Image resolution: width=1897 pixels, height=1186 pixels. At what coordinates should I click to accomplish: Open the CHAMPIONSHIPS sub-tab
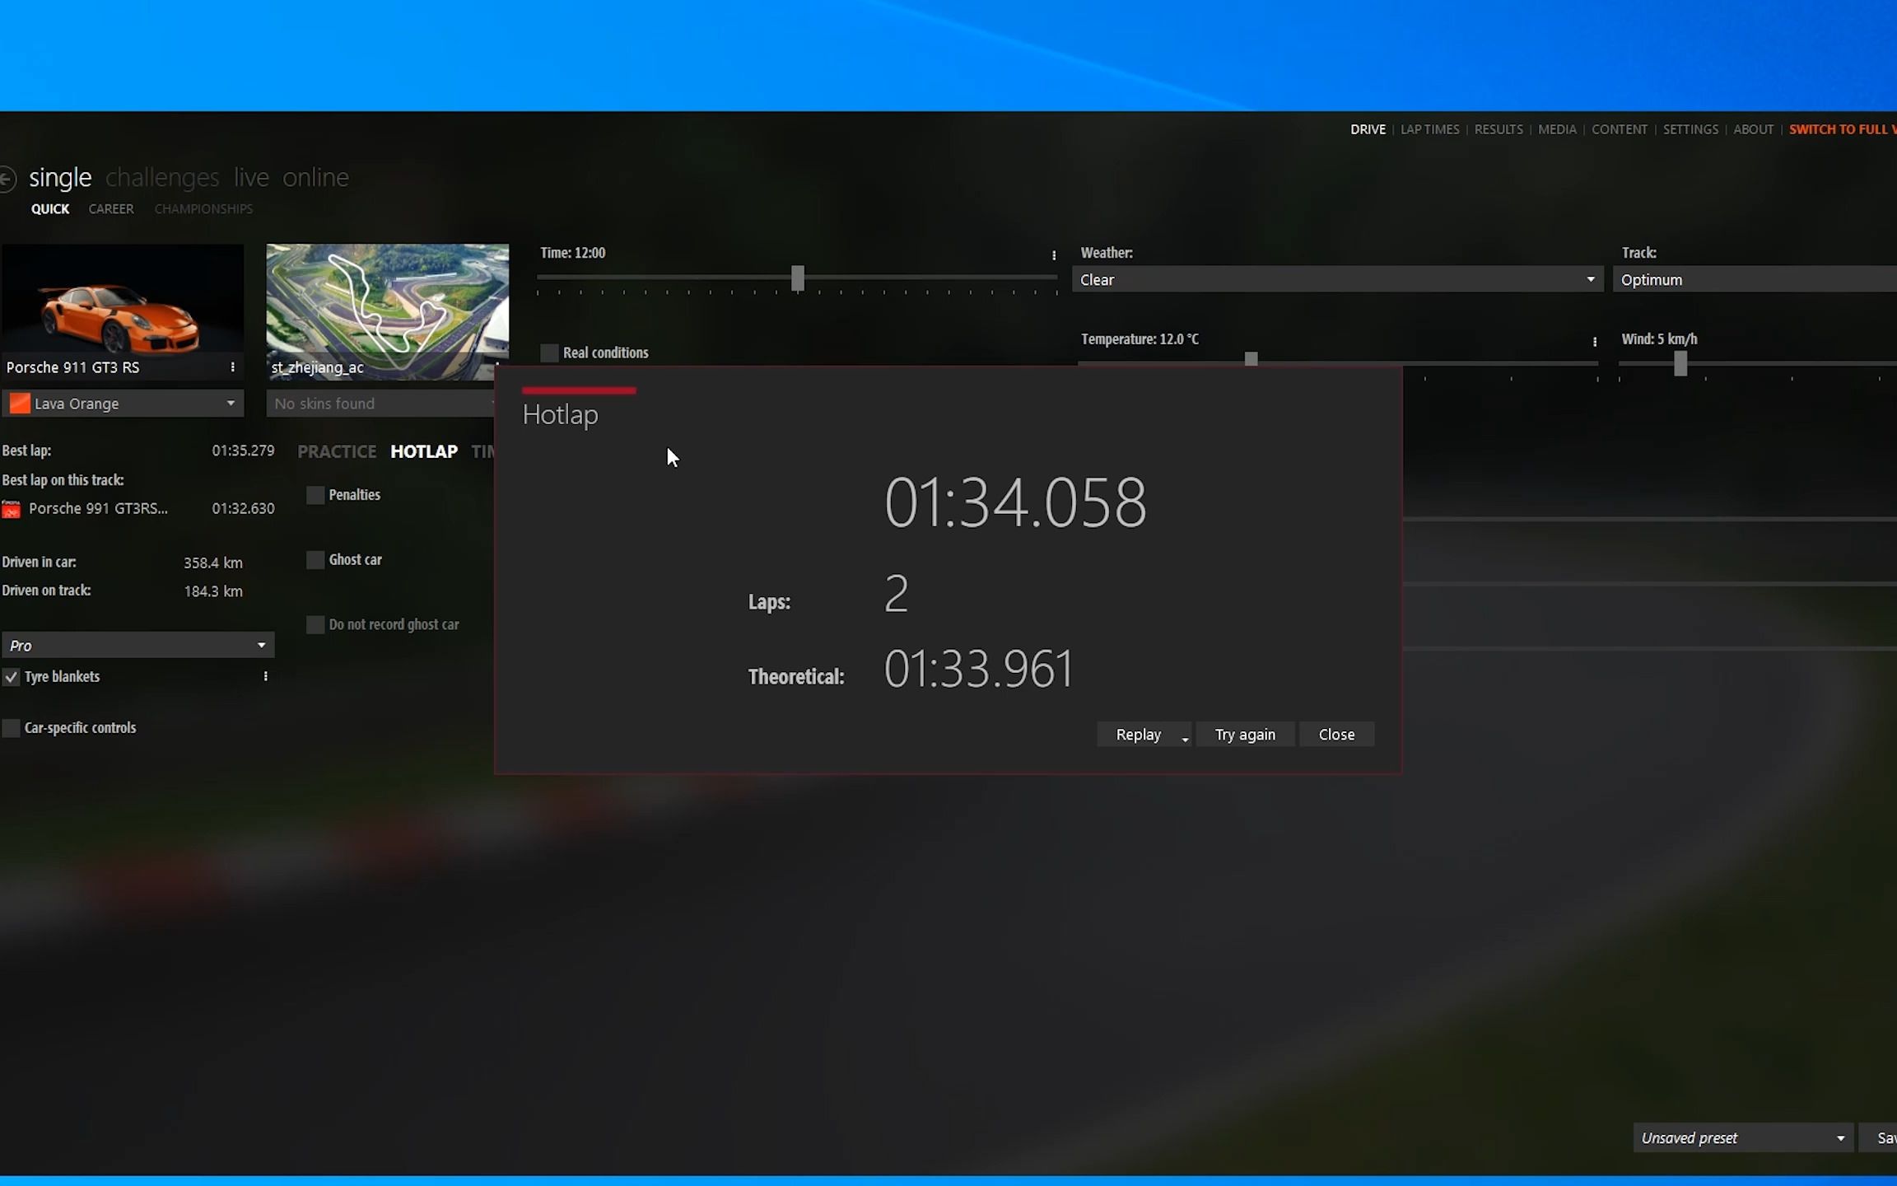coord(203,209)
